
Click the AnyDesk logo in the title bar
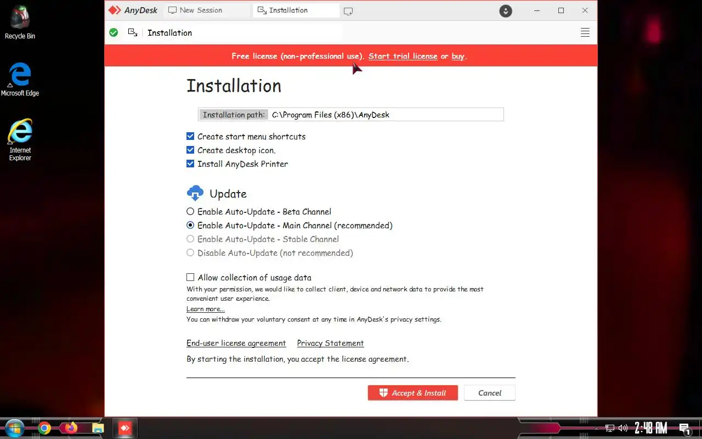pyautogui.click(x=133, y=10)
